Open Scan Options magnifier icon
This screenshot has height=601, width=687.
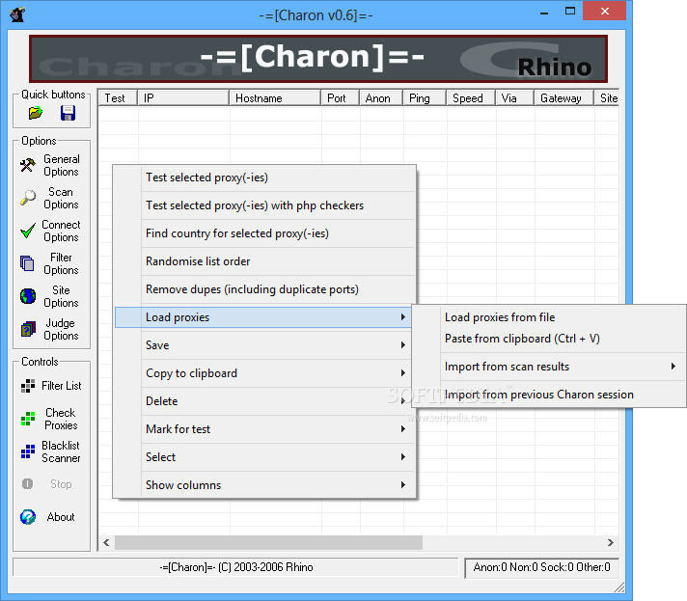[x=28, y=198]
